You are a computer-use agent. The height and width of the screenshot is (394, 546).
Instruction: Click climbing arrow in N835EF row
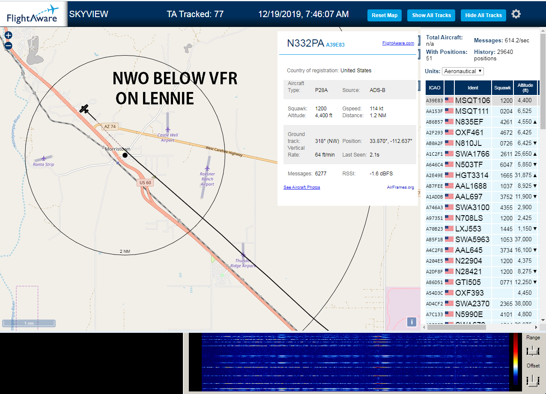535,122
